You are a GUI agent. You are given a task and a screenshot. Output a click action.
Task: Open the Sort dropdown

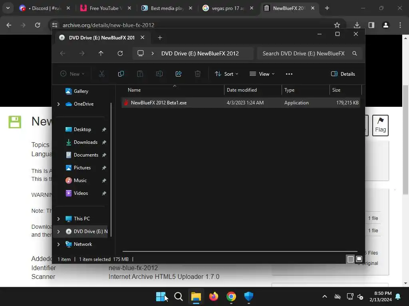pos(226,74)
